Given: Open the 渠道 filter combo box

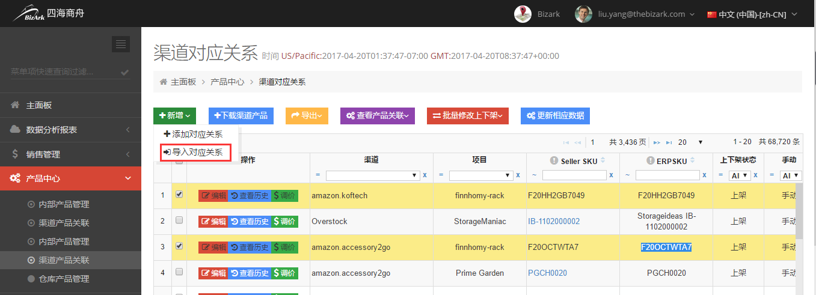Looking at the screenshot, I should click(373, 175).
